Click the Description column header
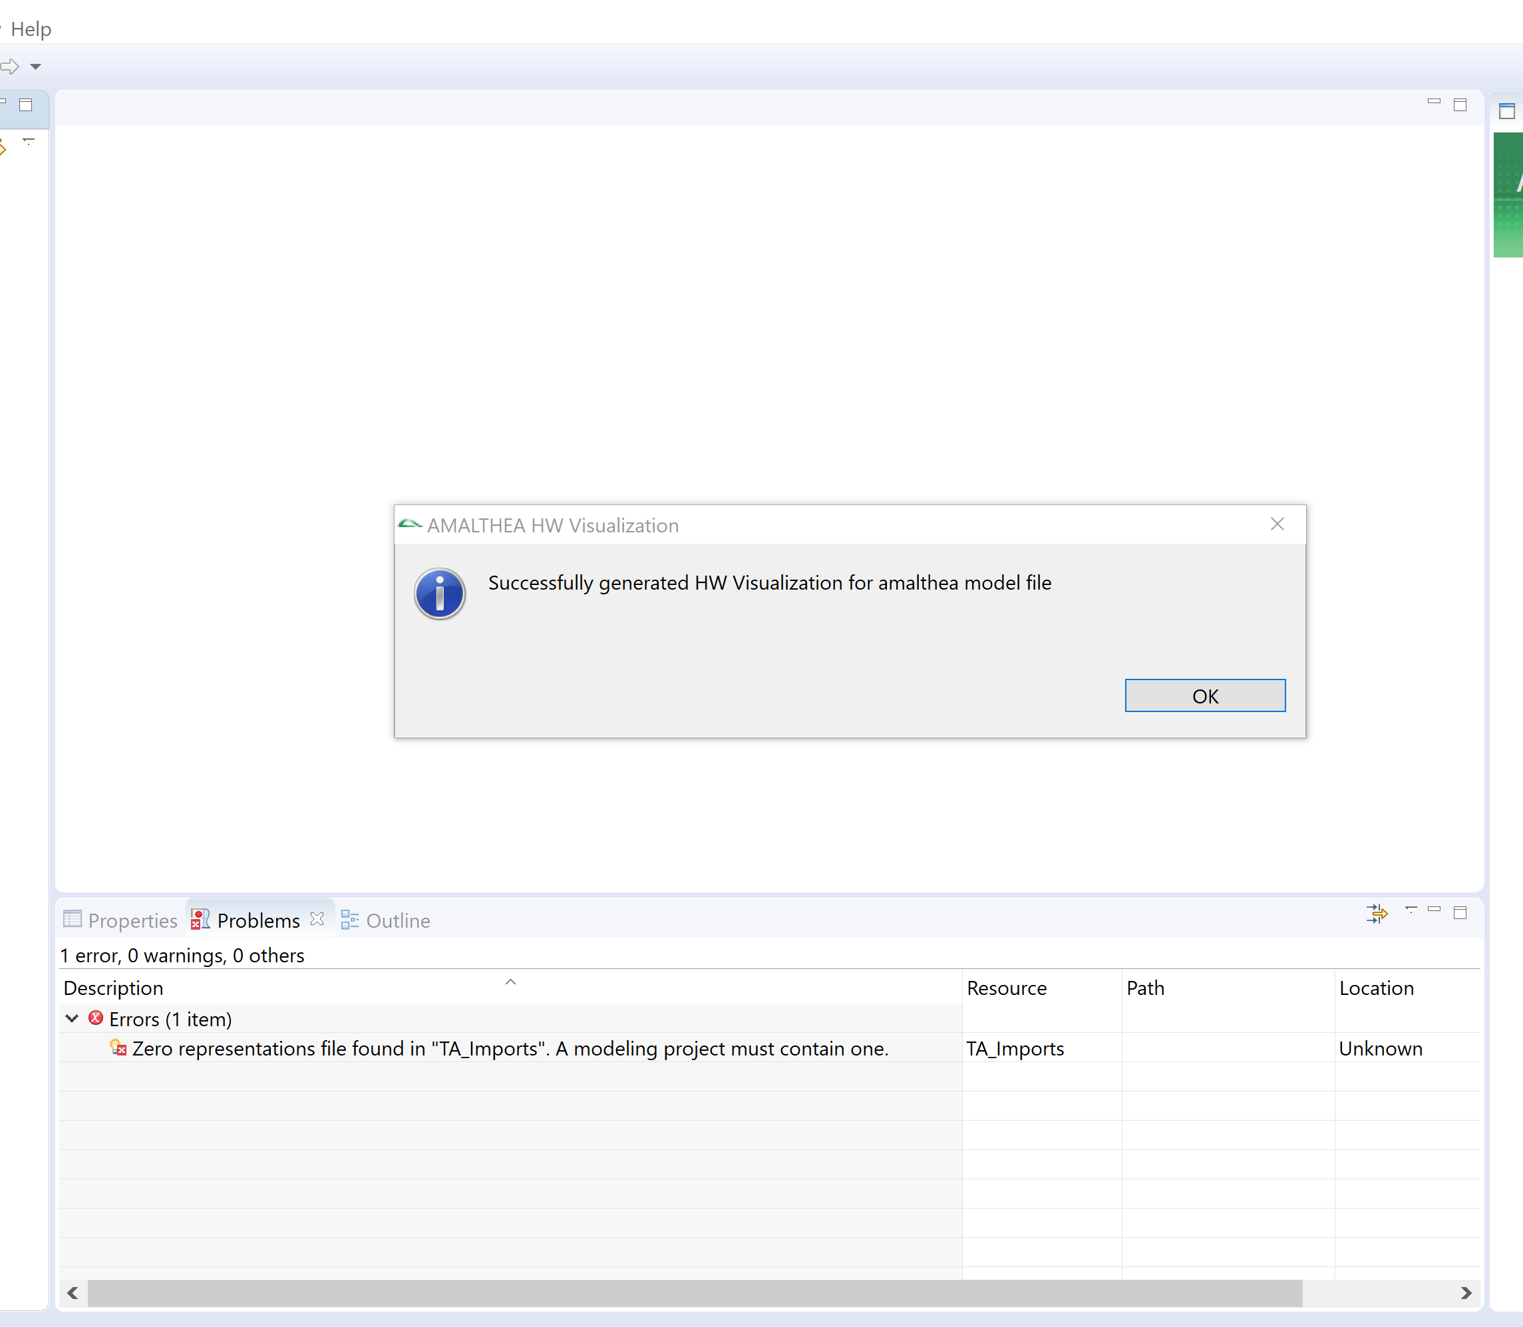This screenshot has width=1523, height=1327. coord(510,988)
